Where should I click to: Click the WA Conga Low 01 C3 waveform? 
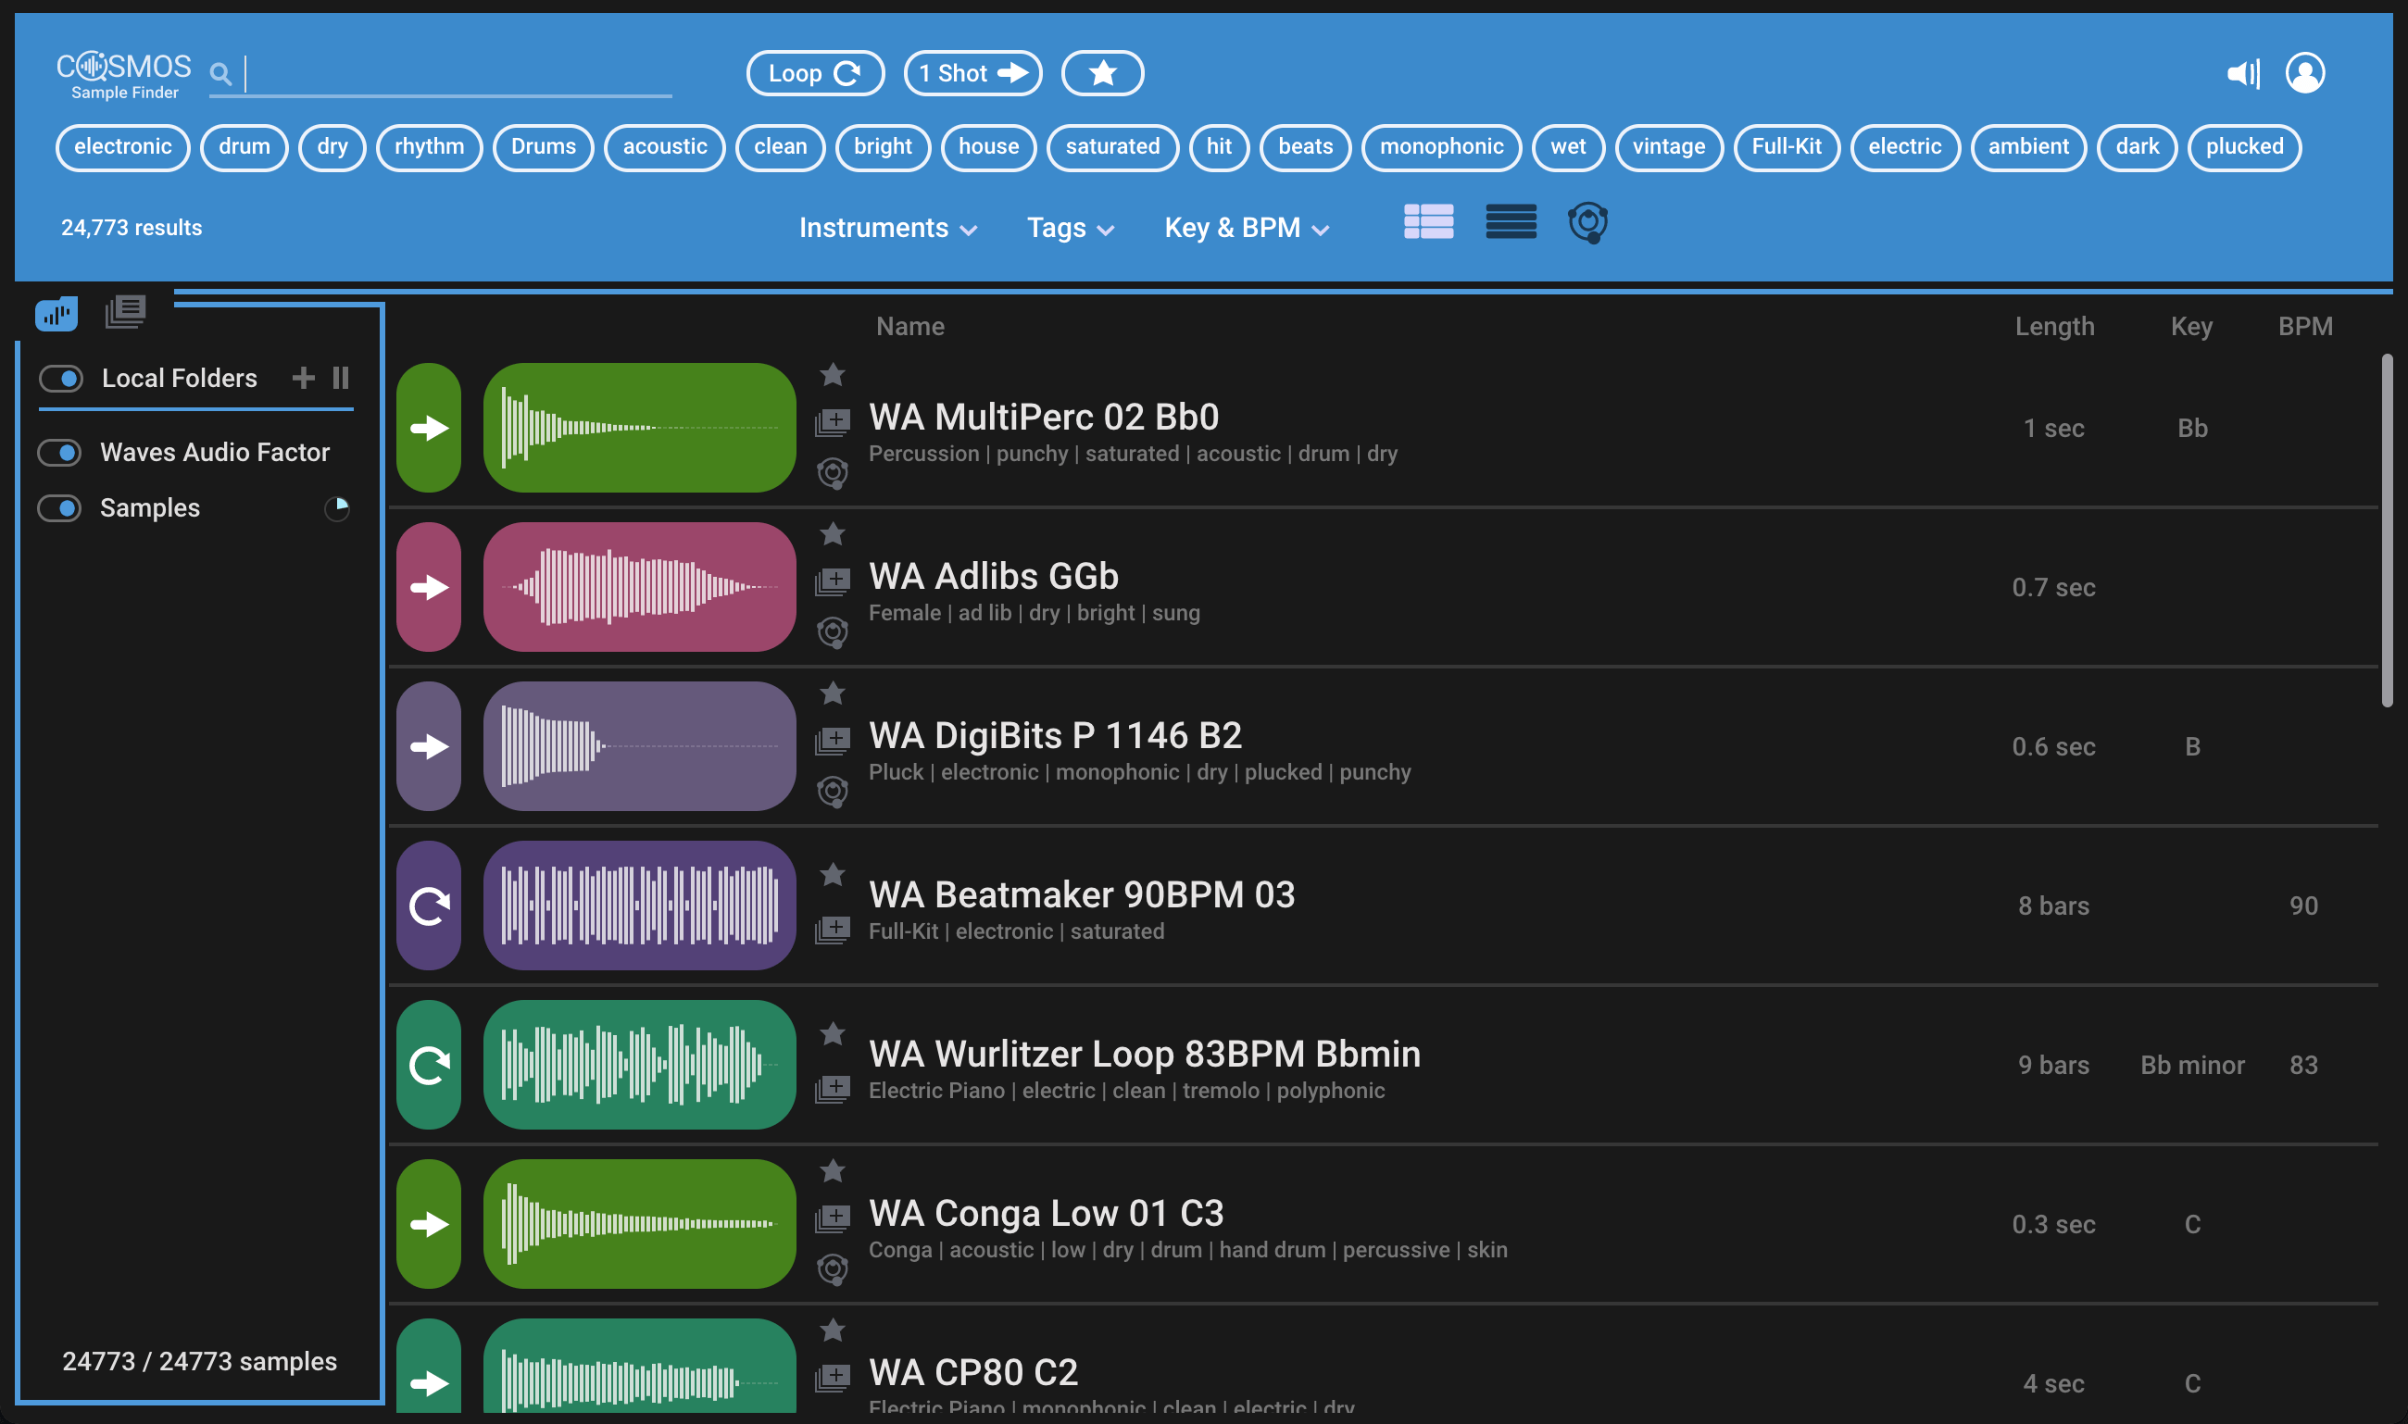click(639, 1224)
